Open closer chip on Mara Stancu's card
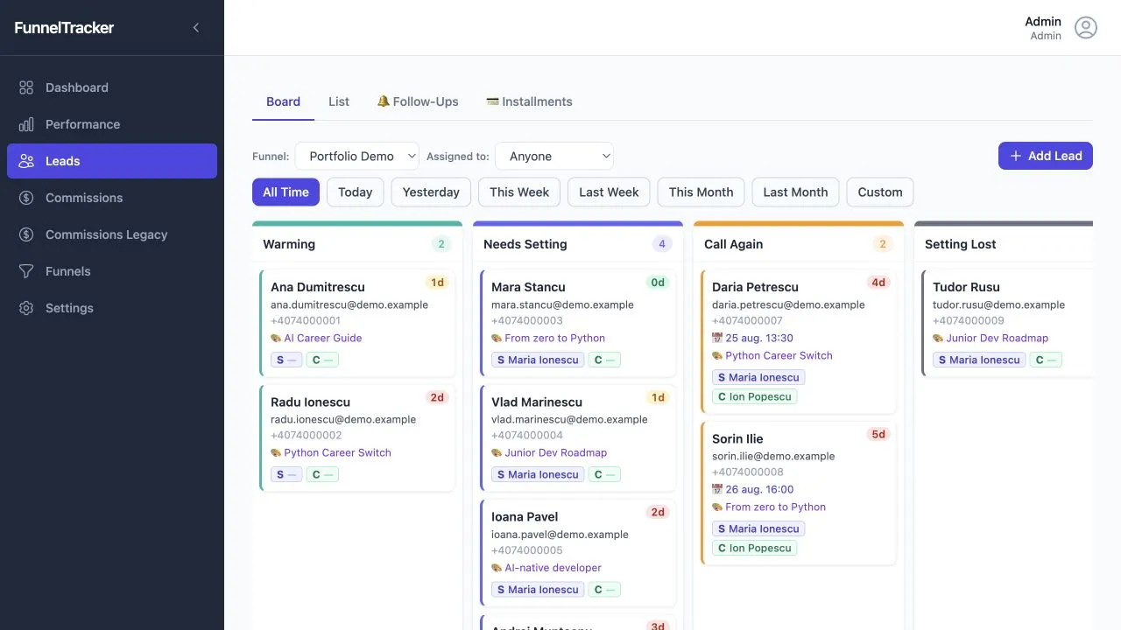Viewport: 1121px width, 630px height. (x=604, y=360)
